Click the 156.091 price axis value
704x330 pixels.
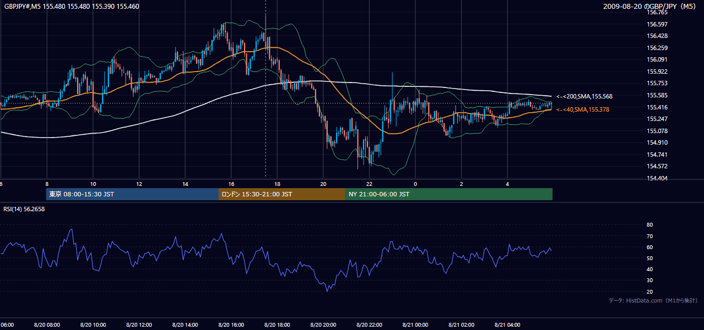tap(657, 59)
